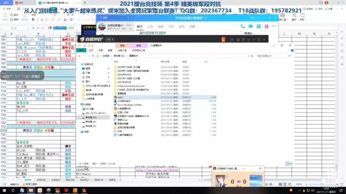Start a video call in QQ group chat

(x=250, y=26)
